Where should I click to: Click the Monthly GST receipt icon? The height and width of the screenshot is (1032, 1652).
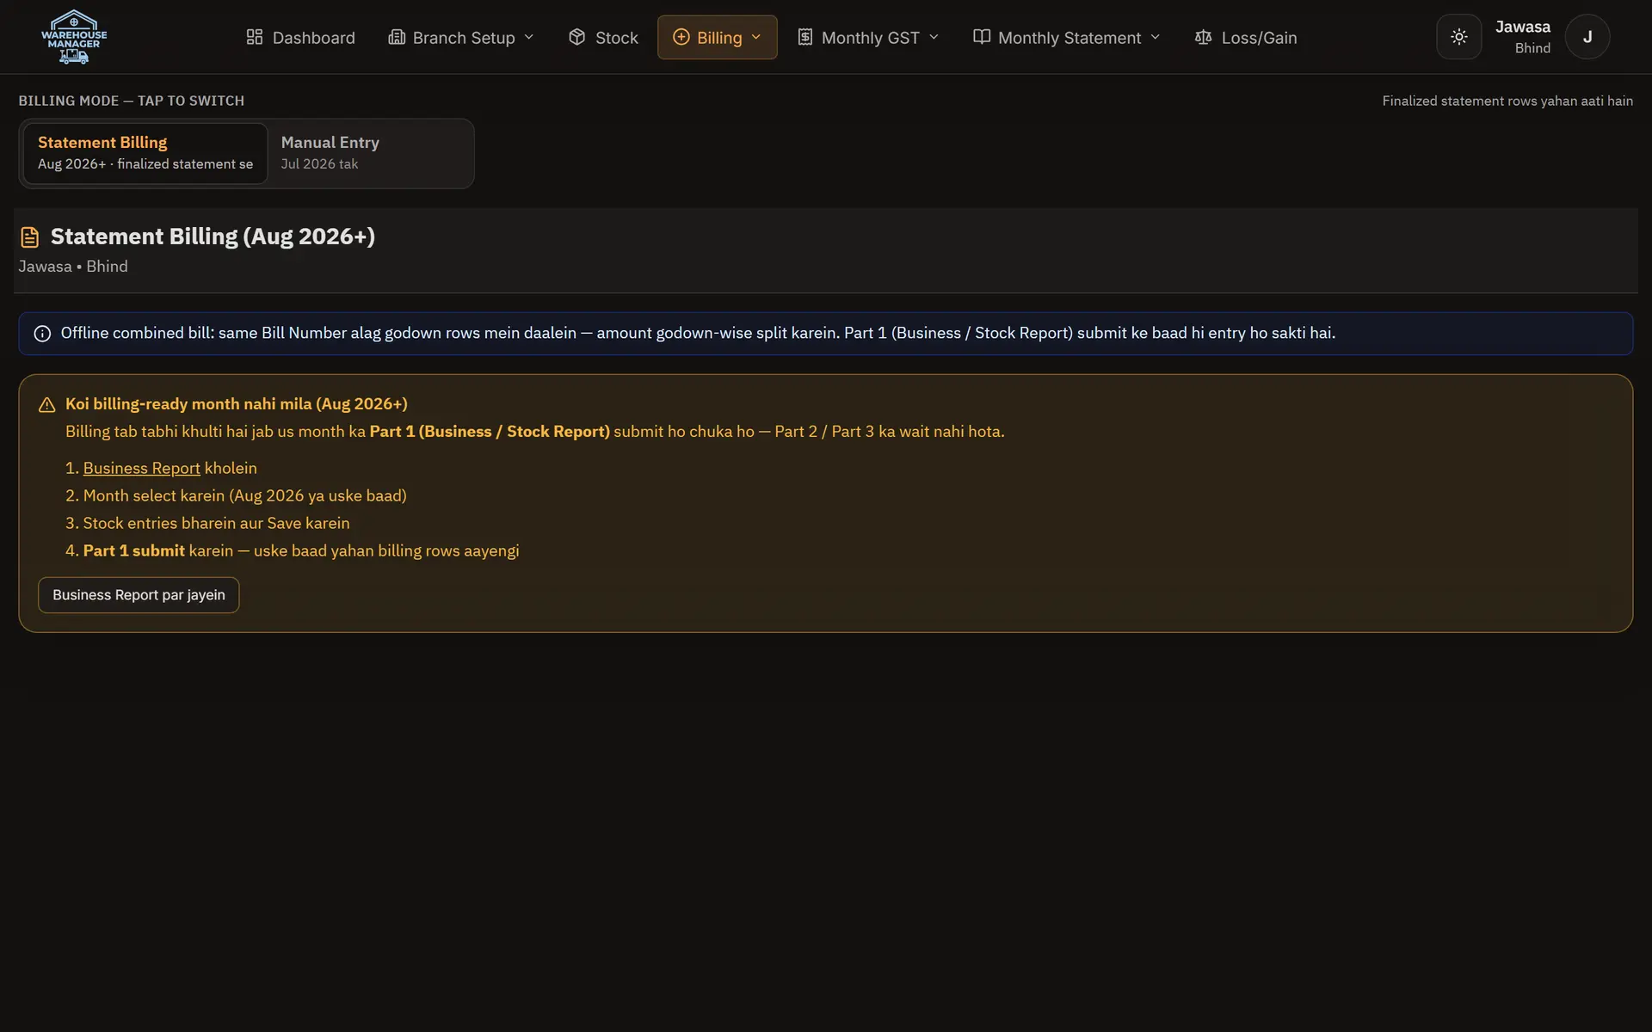click(x=805, y=37)
